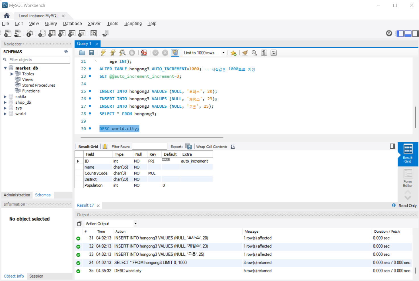Reset column widths icon in result grid
The height and width of the screenshot is (281, 419).
pyautogui.click(x=105, y=146)
